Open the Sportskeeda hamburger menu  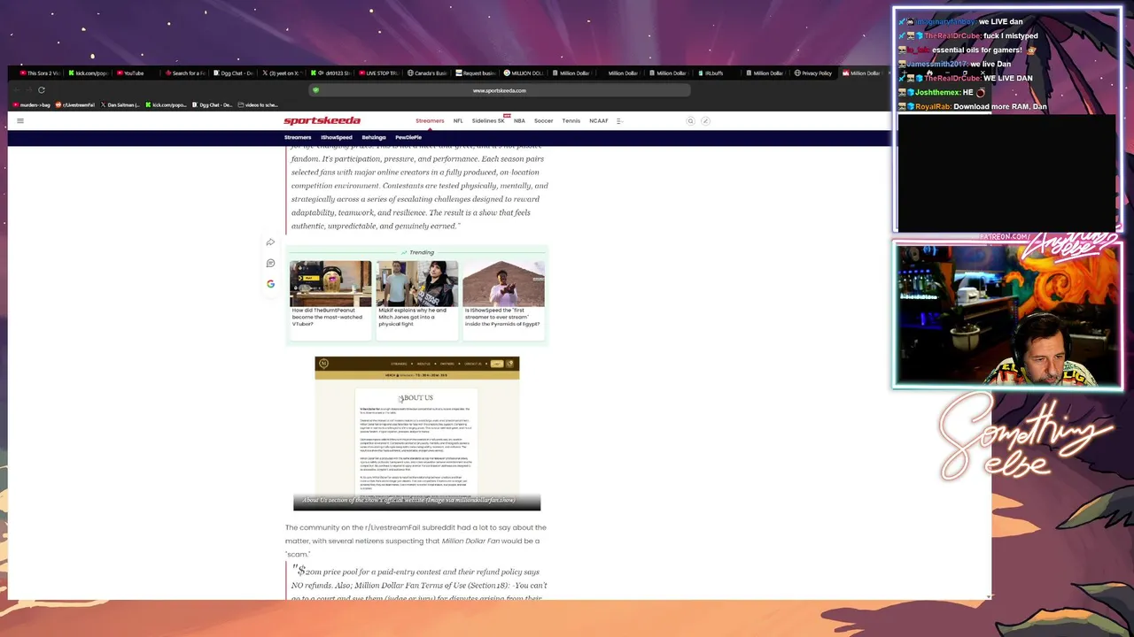[x=20, y=121]
